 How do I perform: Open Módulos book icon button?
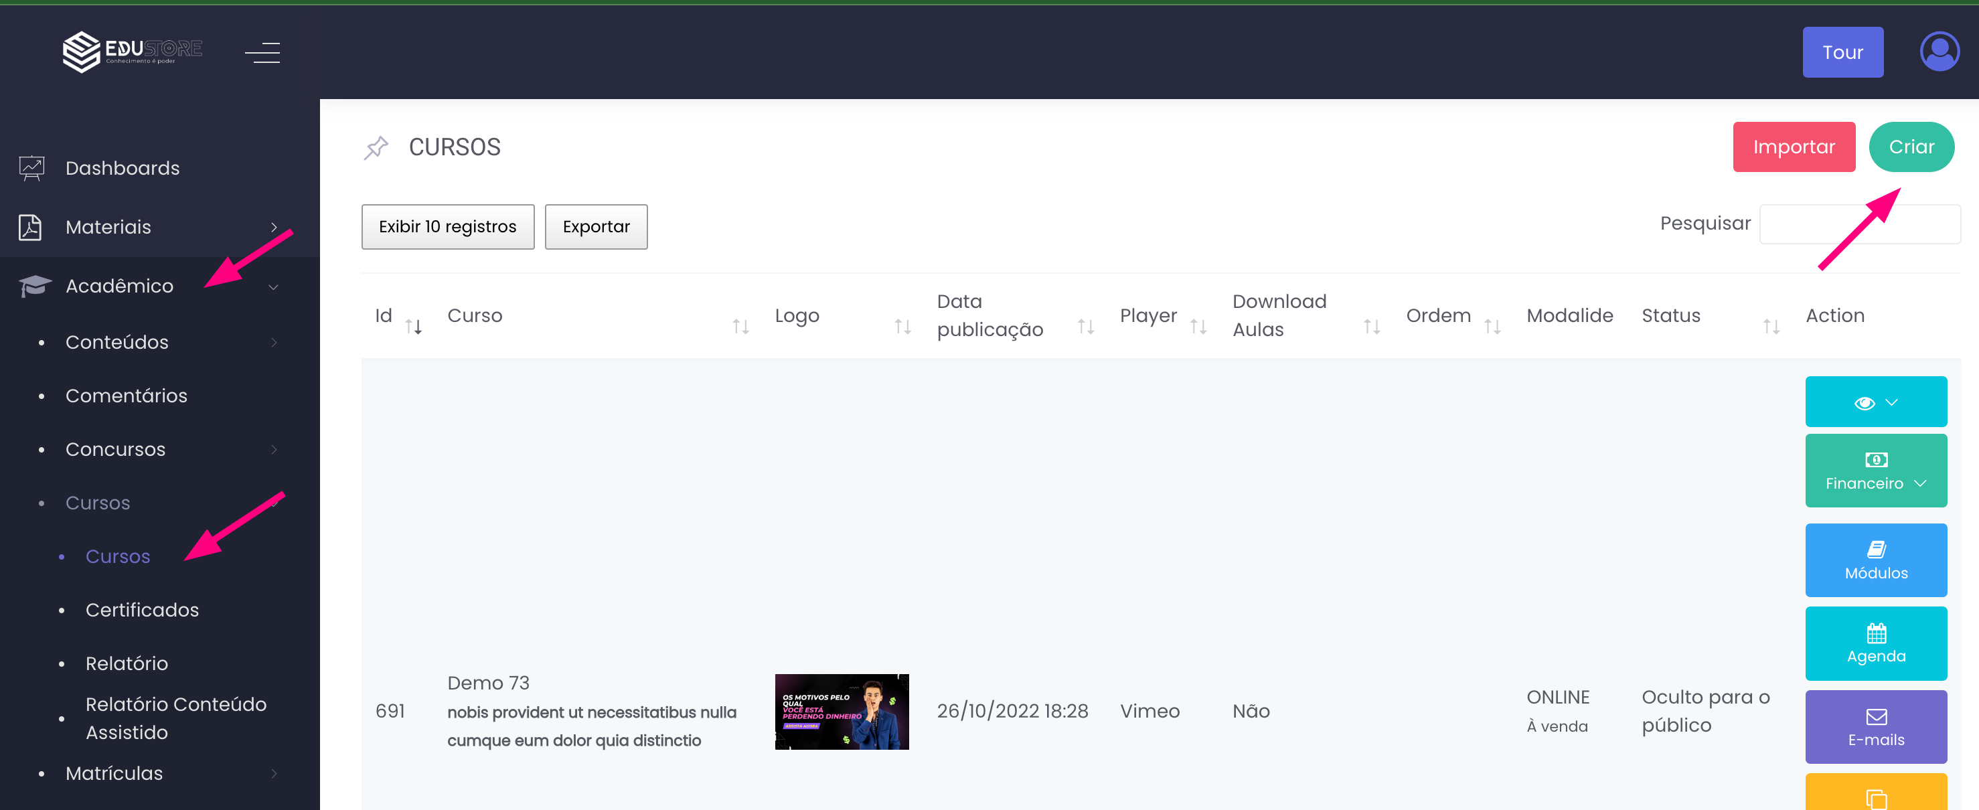click(1875, 560)
